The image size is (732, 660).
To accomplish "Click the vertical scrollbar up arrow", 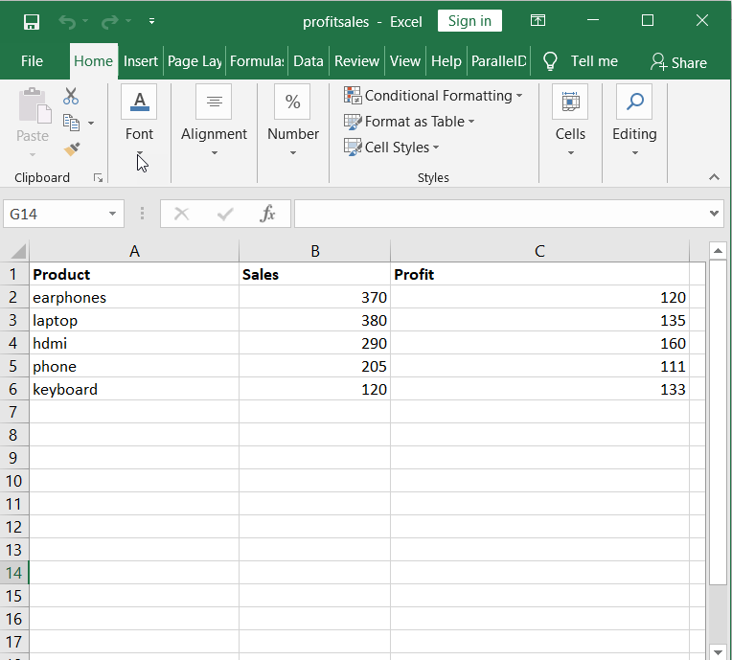I will 718,251.
